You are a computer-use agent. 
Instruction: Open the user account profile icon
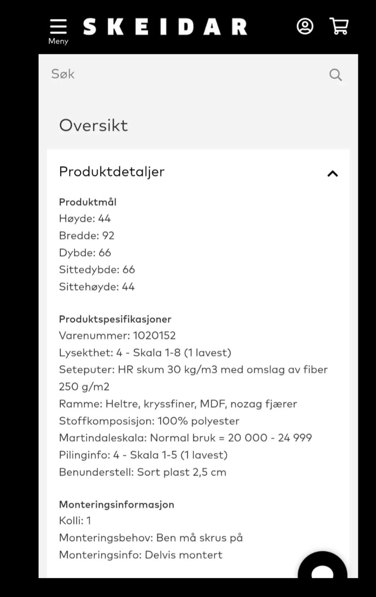coord(305,26)
